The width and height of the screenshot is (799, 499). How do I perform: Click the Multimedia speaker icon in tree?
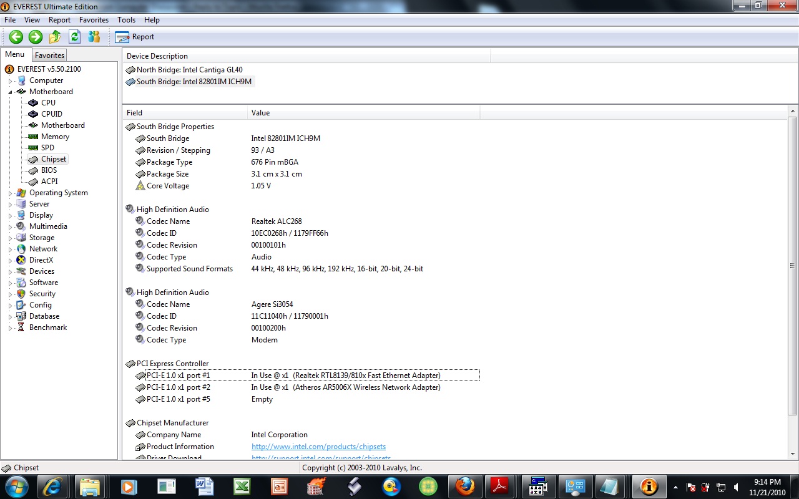21,226
